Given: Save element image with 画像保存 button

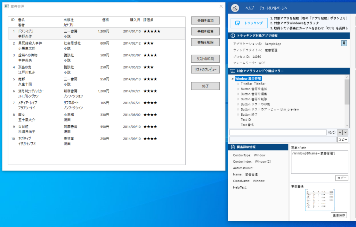Looking at the screenshot, I should 339,216.
